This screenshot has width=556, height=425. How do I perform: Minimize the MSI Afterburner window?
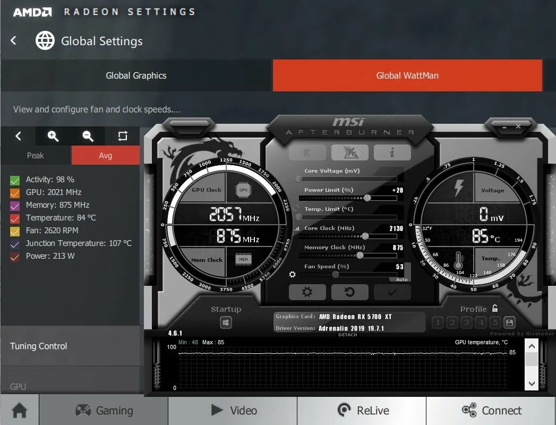coord(504,126)
